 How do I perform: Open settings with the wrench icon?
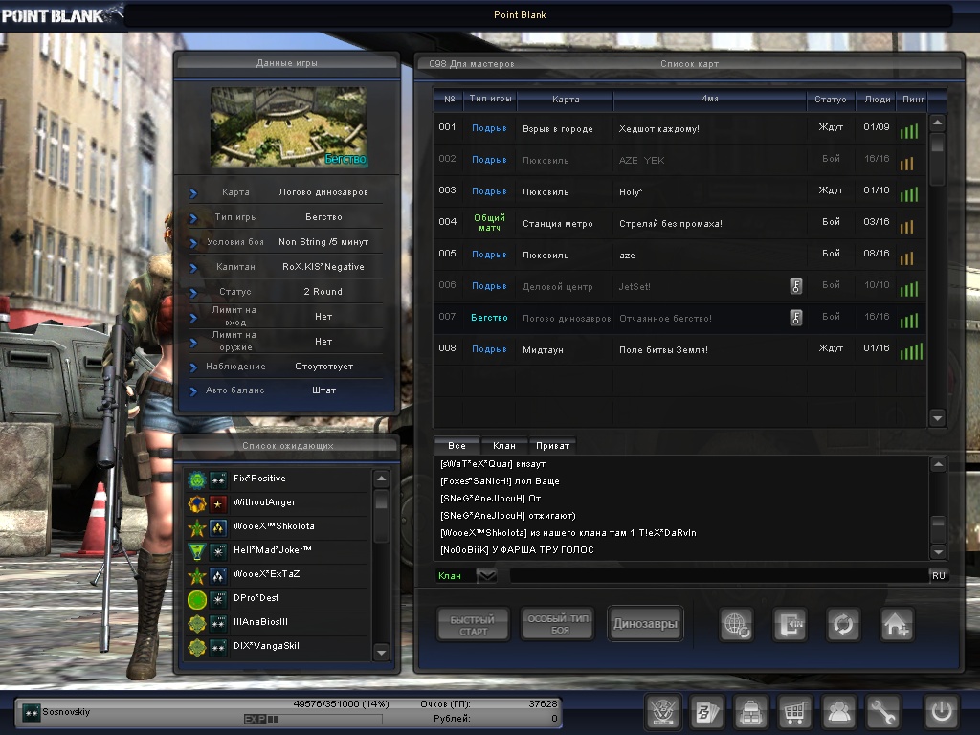(883, 712)
